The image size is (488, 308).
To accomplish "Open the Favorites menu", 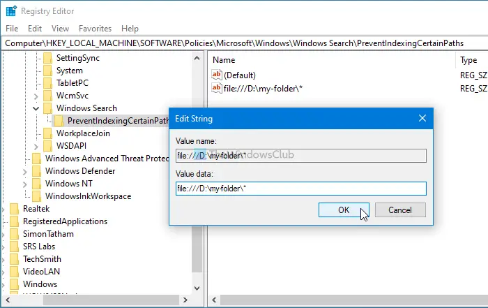I will tap(95, 29).
